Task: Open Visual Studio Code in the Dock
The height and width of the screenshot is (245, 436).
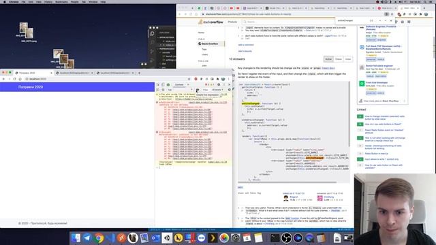Action: click(110, 238)
